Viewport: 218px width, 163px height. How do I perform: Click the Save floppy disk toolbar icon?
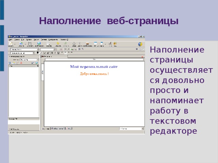30,44
